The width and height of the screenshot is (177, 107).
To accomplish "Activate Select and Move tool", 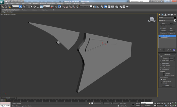I will click(35, 7).
